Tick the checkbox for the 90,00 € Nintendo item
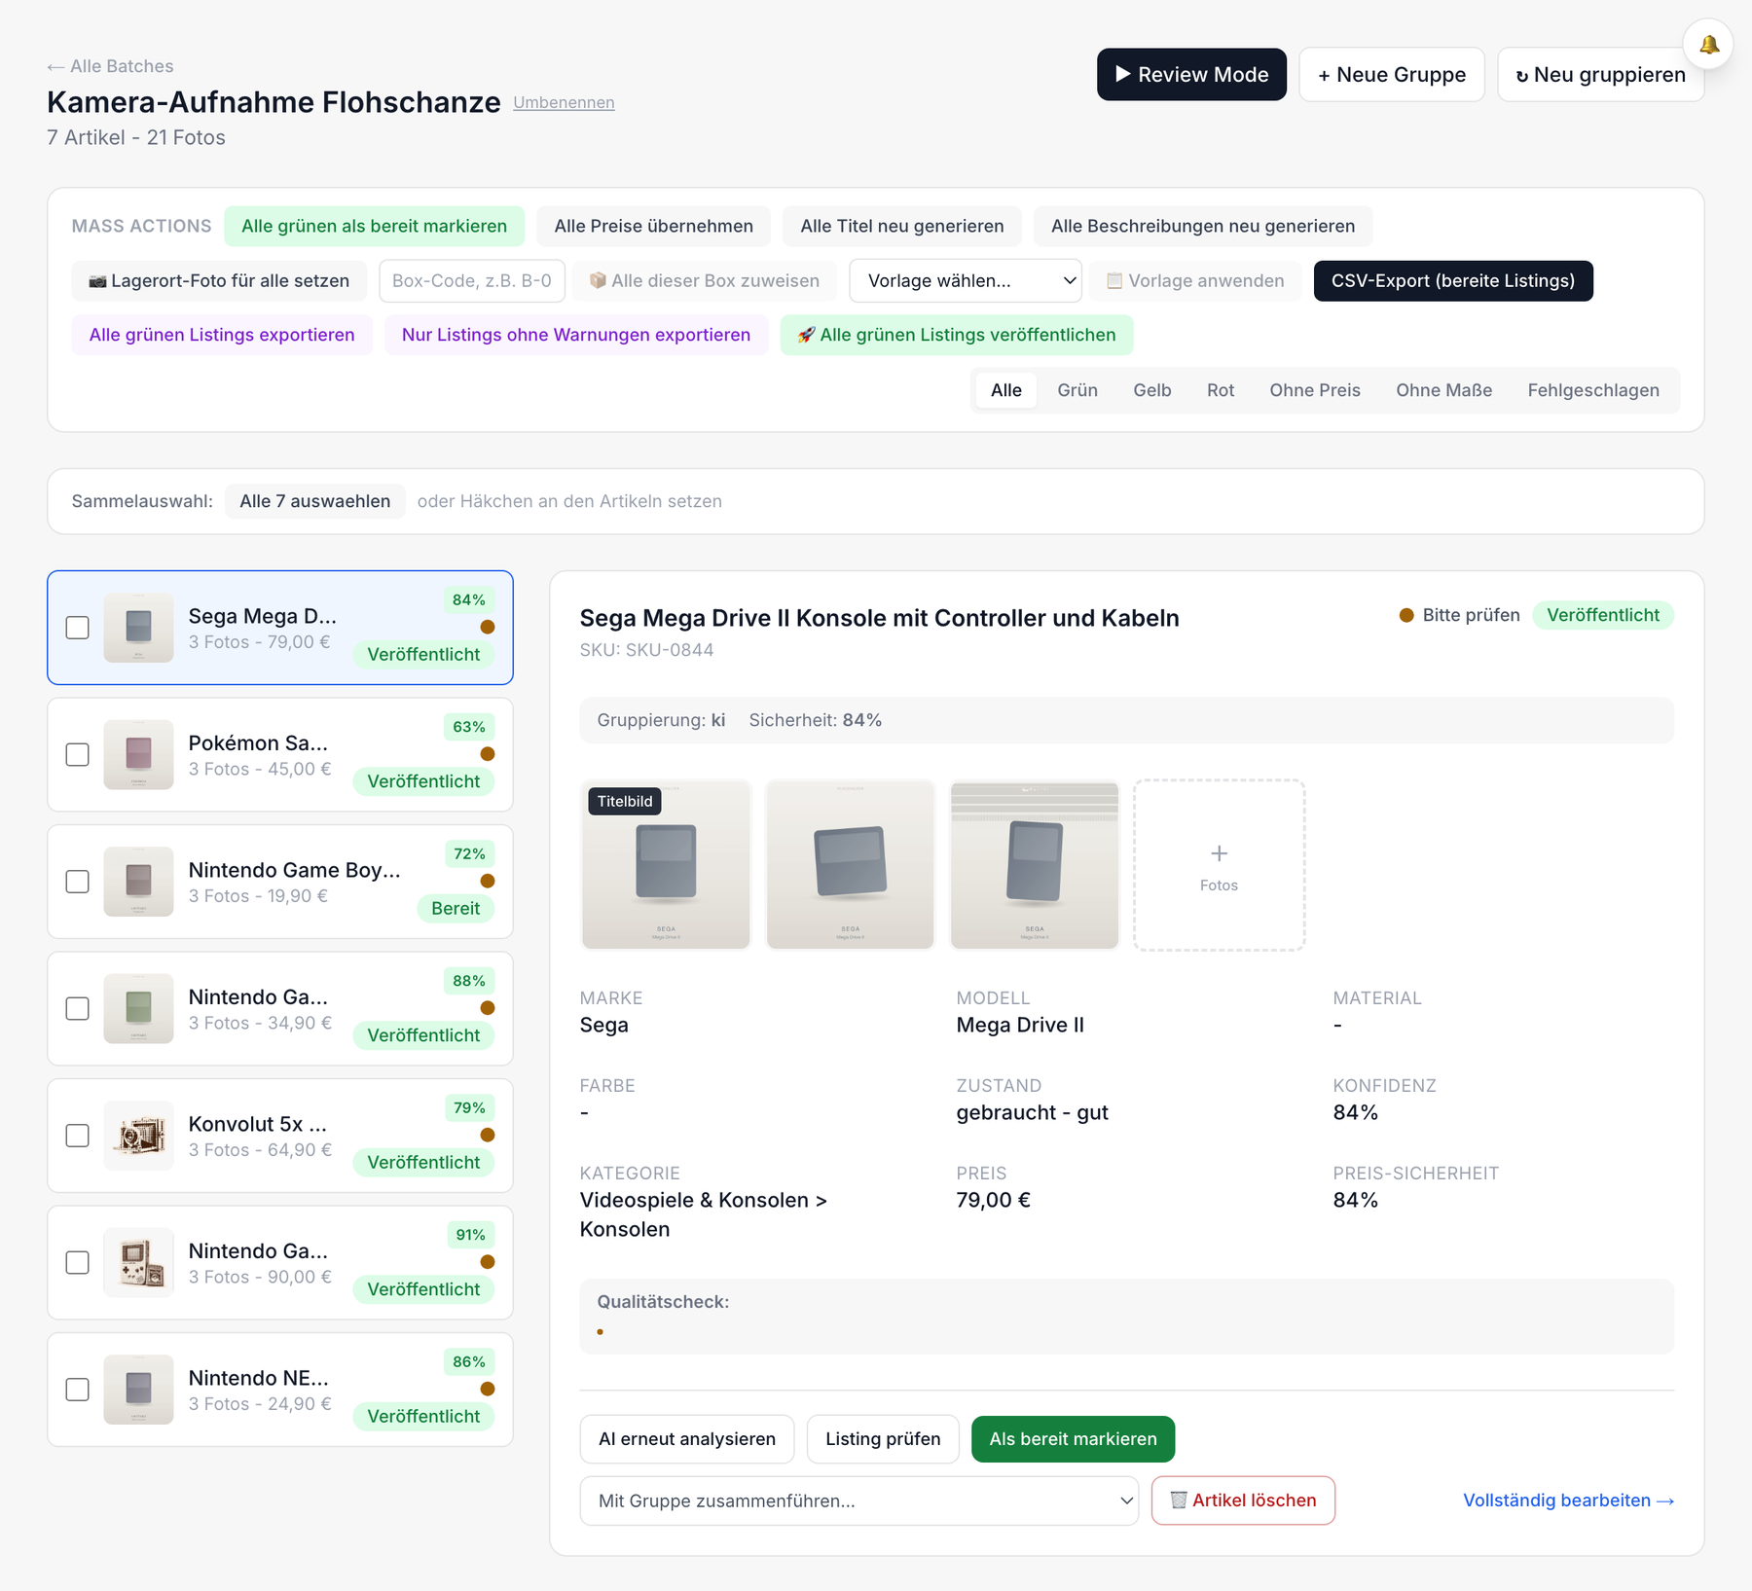Viewport: 1752px width, 1591px height. (78, 1262)
